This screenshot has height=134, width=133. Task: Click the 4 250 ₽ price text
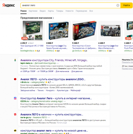tap(24, 43)
